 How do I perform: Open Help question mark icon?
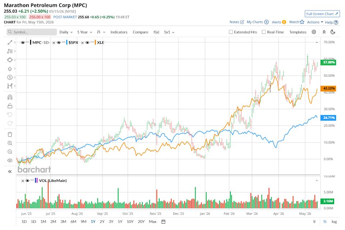click(336, 22)
